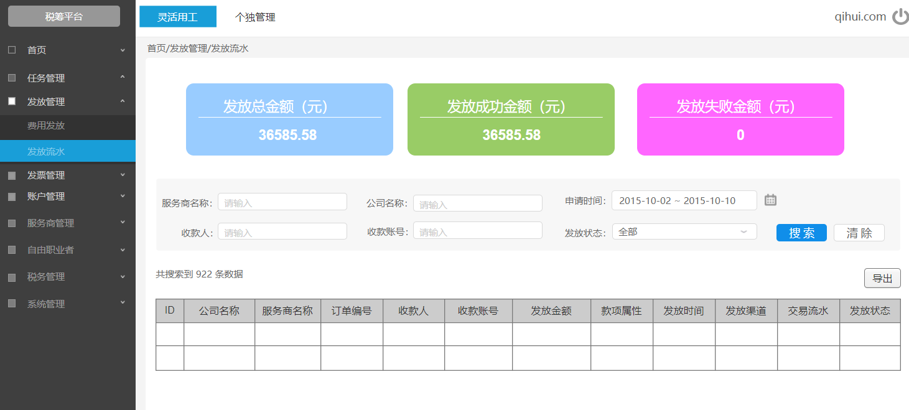Screen dimensions: 909x410
Task: Open the calendar date picker icon
Action: tap(770, 200)
